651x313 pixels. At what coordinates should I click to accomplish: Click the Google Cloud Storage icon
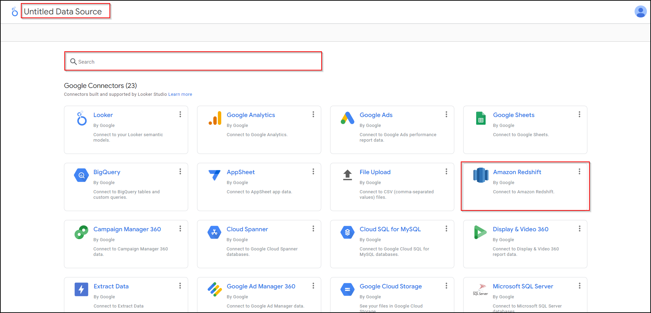pyautogui.click(x=348, y=289)
